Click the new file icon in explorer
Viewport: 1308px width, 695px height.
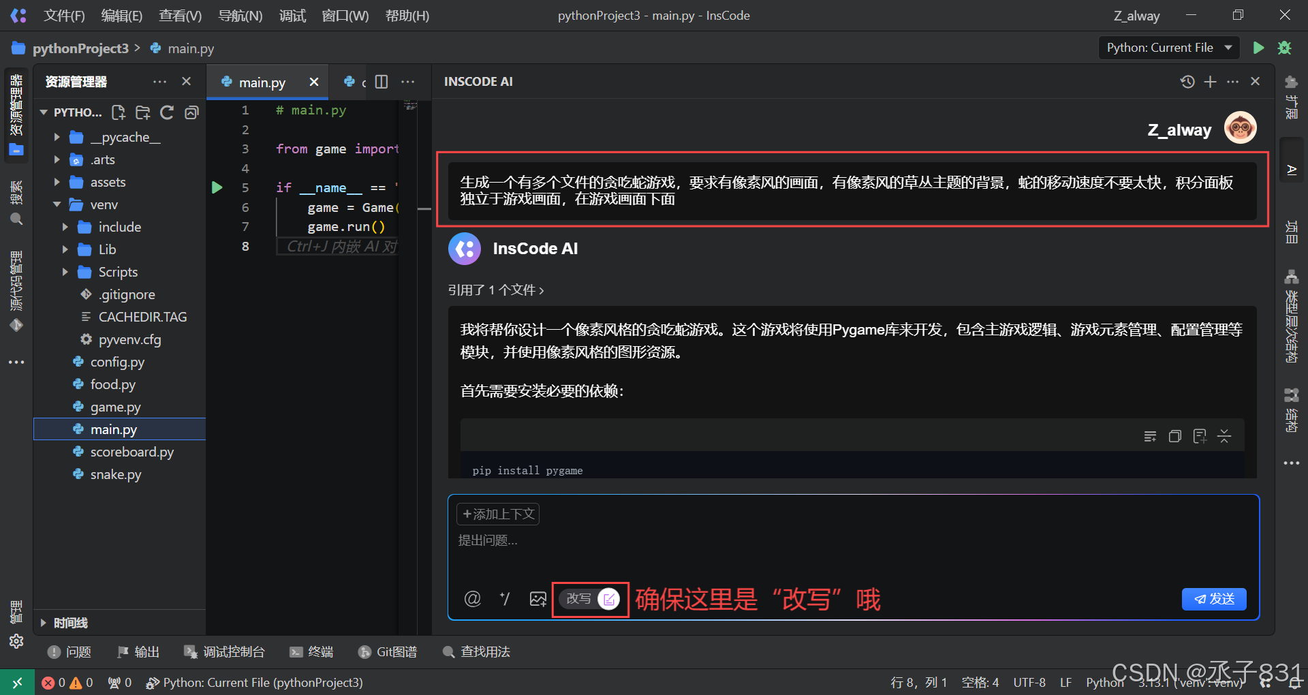[x=119, y=112]
